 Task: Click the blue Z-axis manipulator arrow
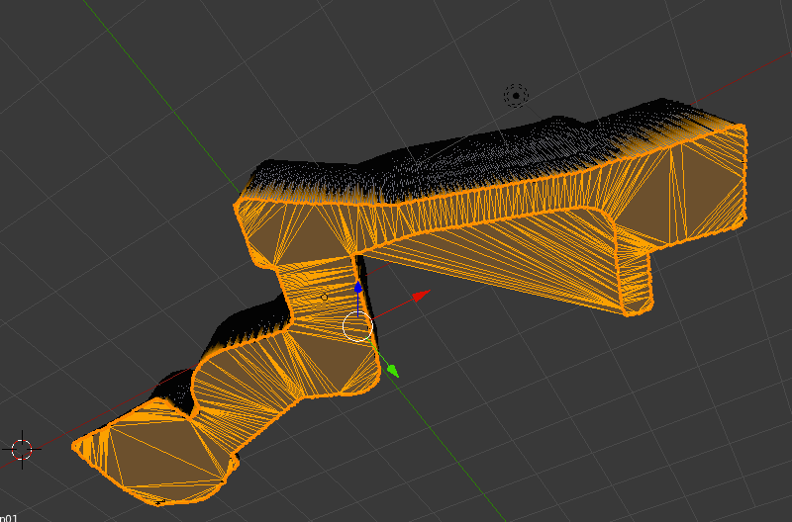(358, 288)
